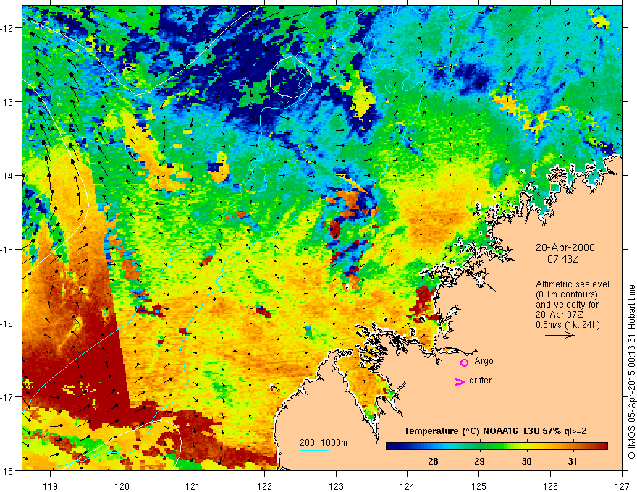Click the magenta Argo circle legend symbol

click(x=464, y=362)
